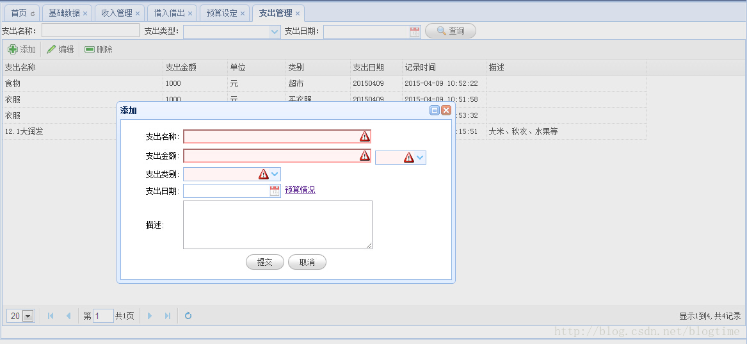Go to next page icon
Viewport: 747px width, 344px height.
click(150, 316)
